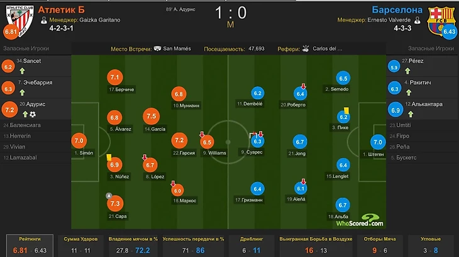Click the Athletic Club crest logo
459x257 pixels.
click(x=19, y=21)
